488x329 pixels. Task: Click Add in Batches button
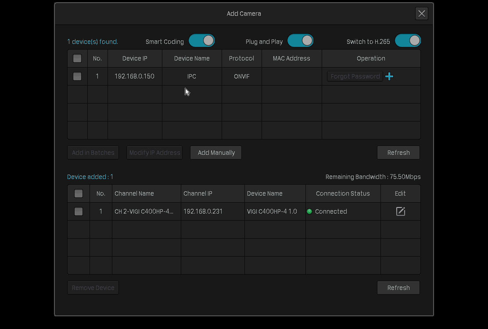(93, 153)
